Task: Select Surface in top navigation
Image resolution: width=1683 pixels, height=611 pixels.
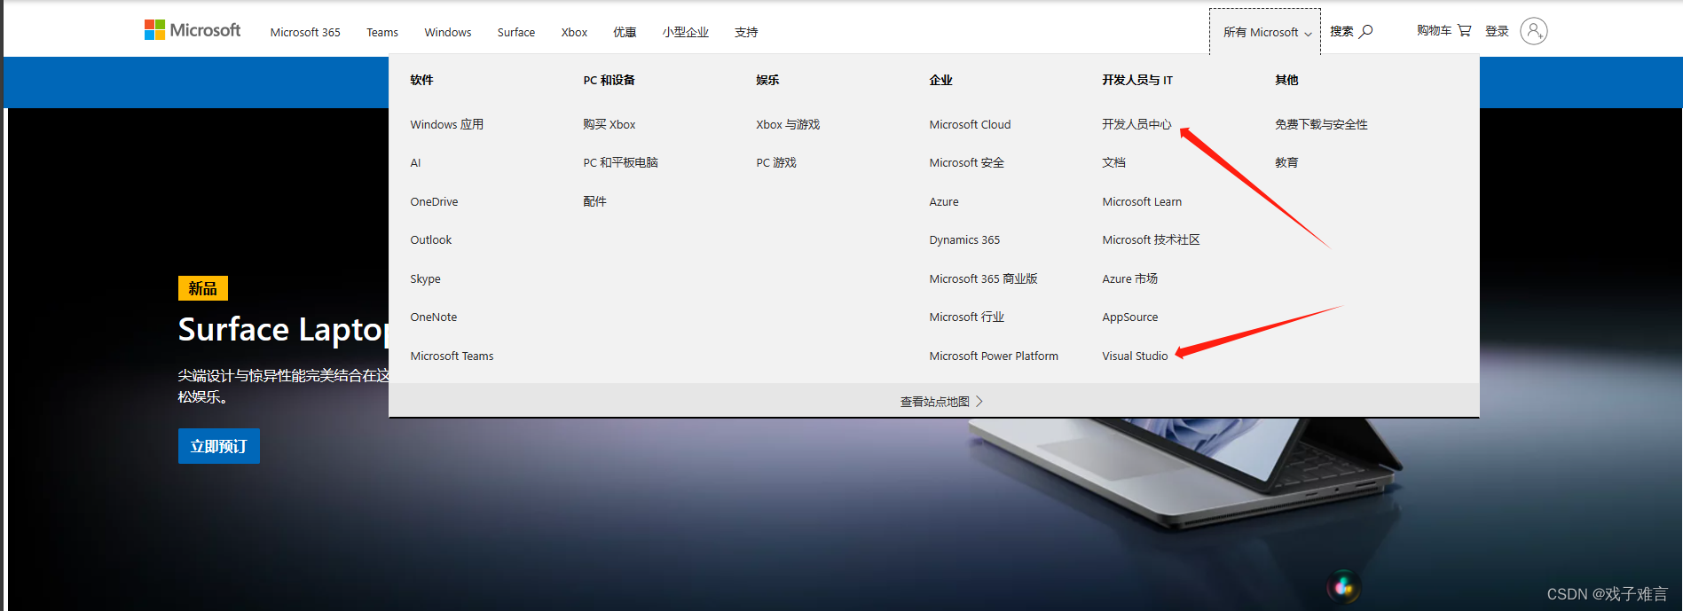Action: click(516, 32)
